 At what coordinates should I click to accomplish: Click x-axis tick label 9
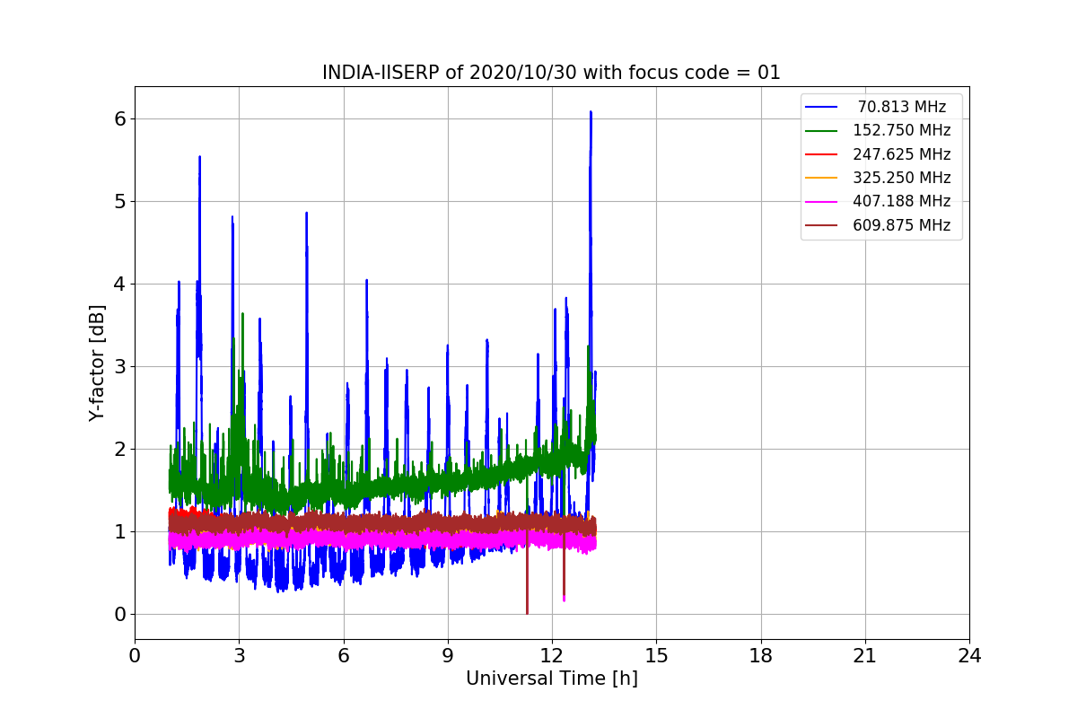pos(448,656)
